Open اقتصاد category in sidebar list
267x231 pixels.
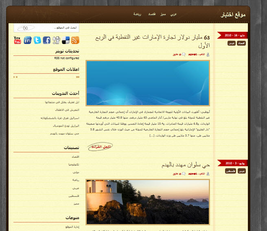pyautogui.click(x=75, y=157)
